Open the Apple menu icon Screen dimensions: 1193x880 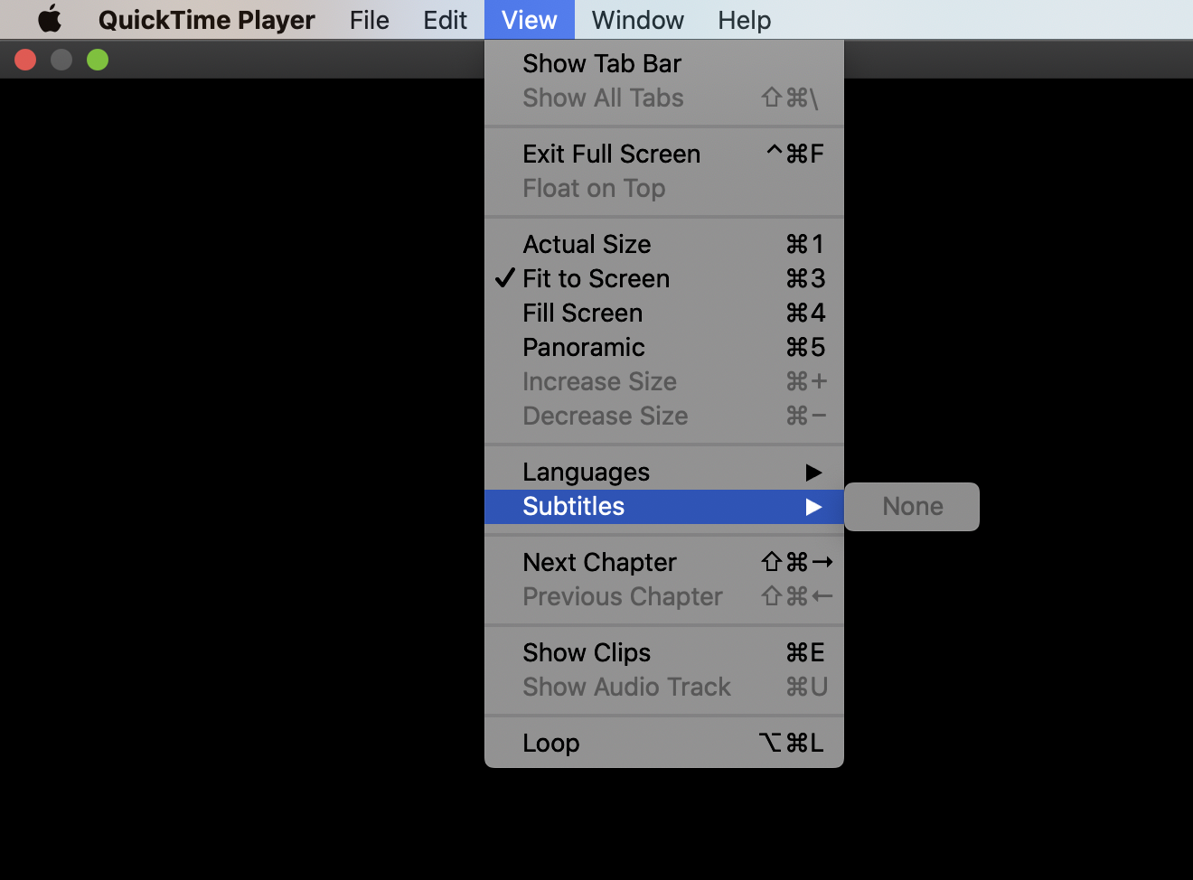[50, 20]
